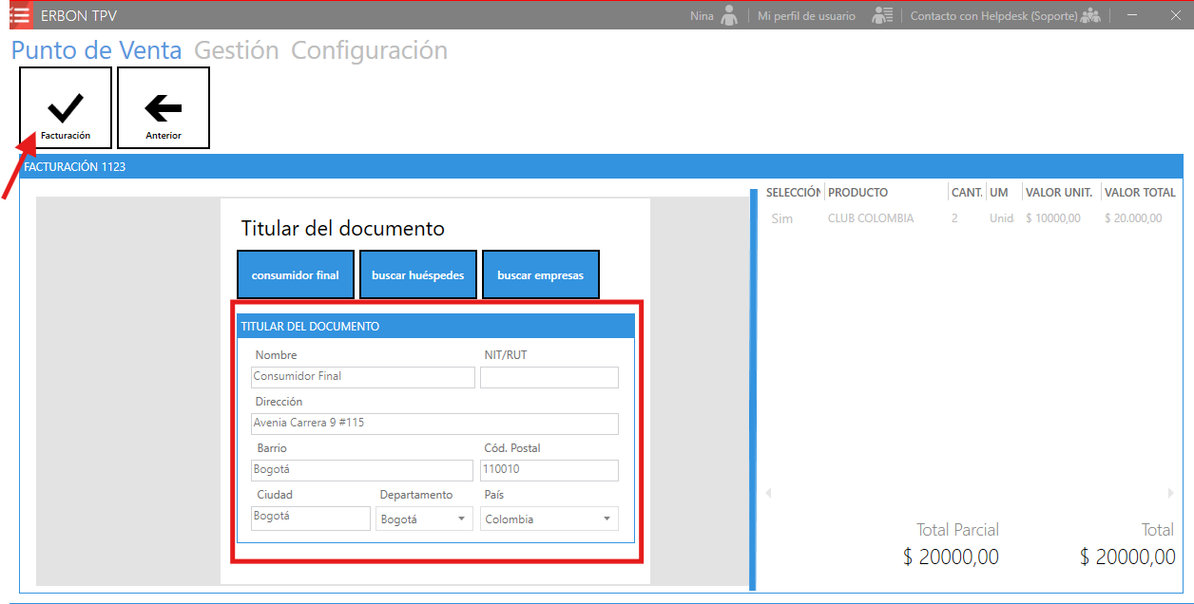
Task: Minimize the ERBON TPV window
Action: click(1132, 15)
